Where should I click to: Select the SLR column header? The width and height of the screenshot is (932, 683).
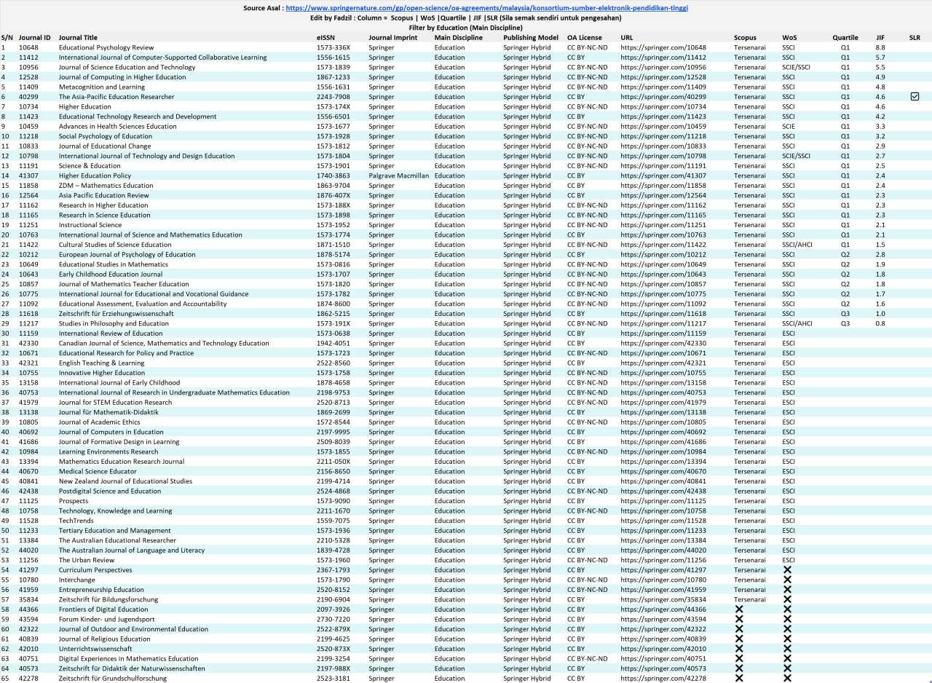pos(915,37)
